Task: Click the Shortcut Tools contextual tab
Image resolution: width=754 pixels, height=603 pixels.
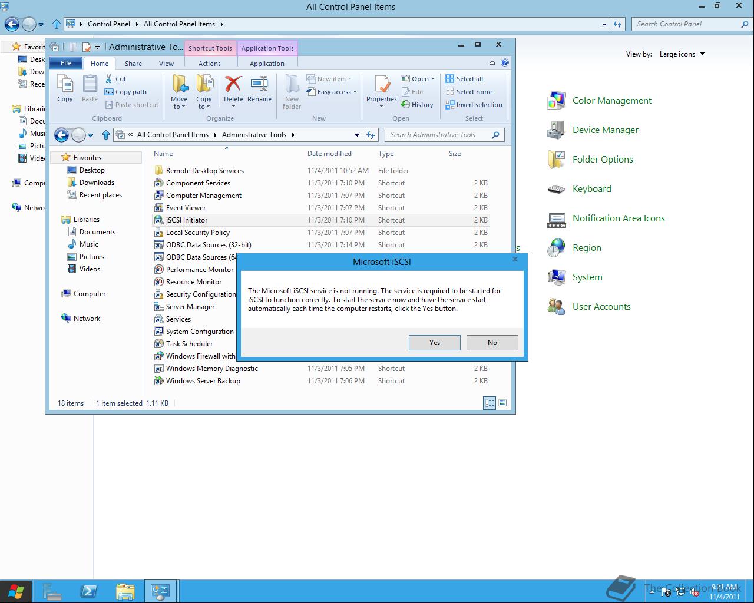Action: [x=210, y=48]
